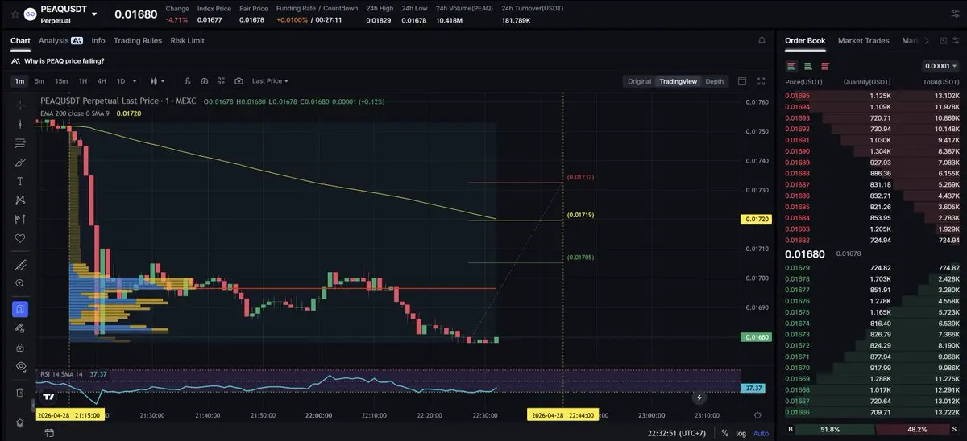The width and height of the screenshot is (967, 441).
Task: Open order book settings sliders icon
Action: 956,40
